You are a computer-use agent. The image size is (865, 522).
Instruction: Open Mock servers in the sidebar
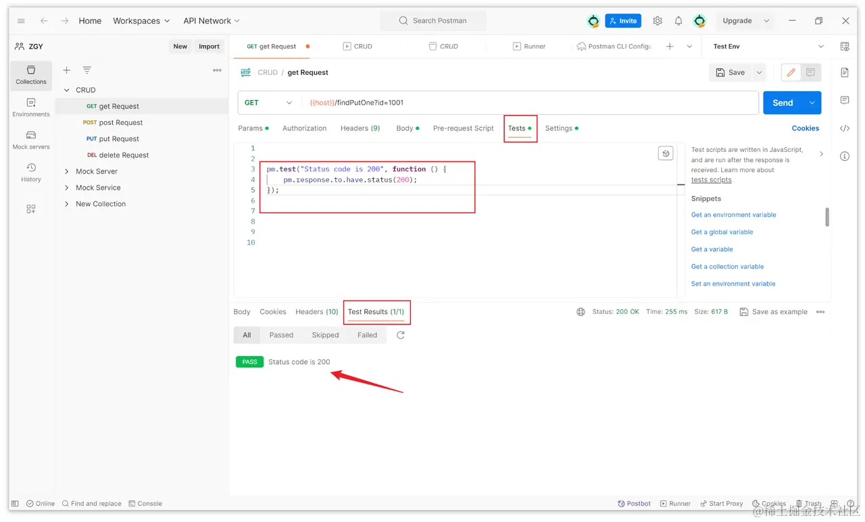pyautogui.click(x=31, y=140)
